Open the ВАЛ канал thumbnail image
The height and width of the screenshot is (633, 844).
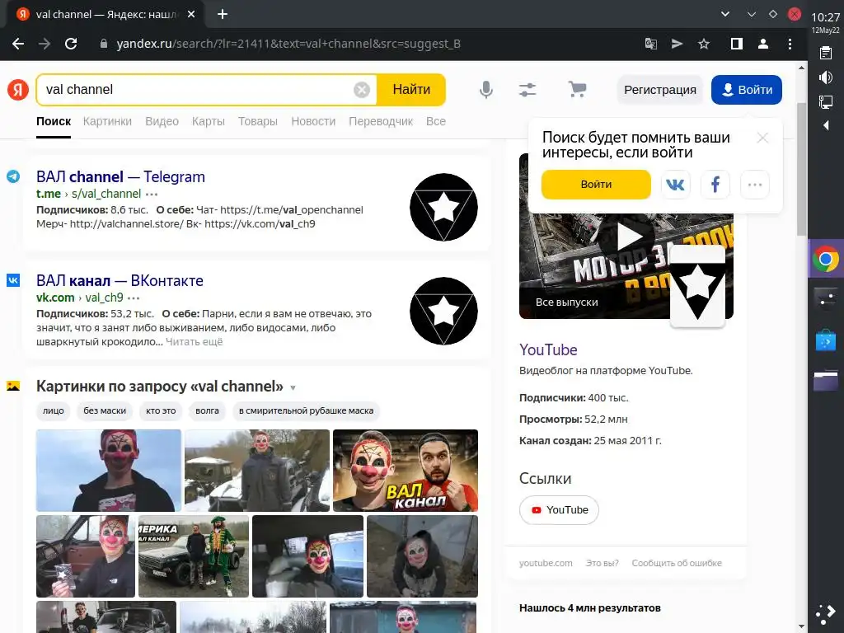pos(406,471)
